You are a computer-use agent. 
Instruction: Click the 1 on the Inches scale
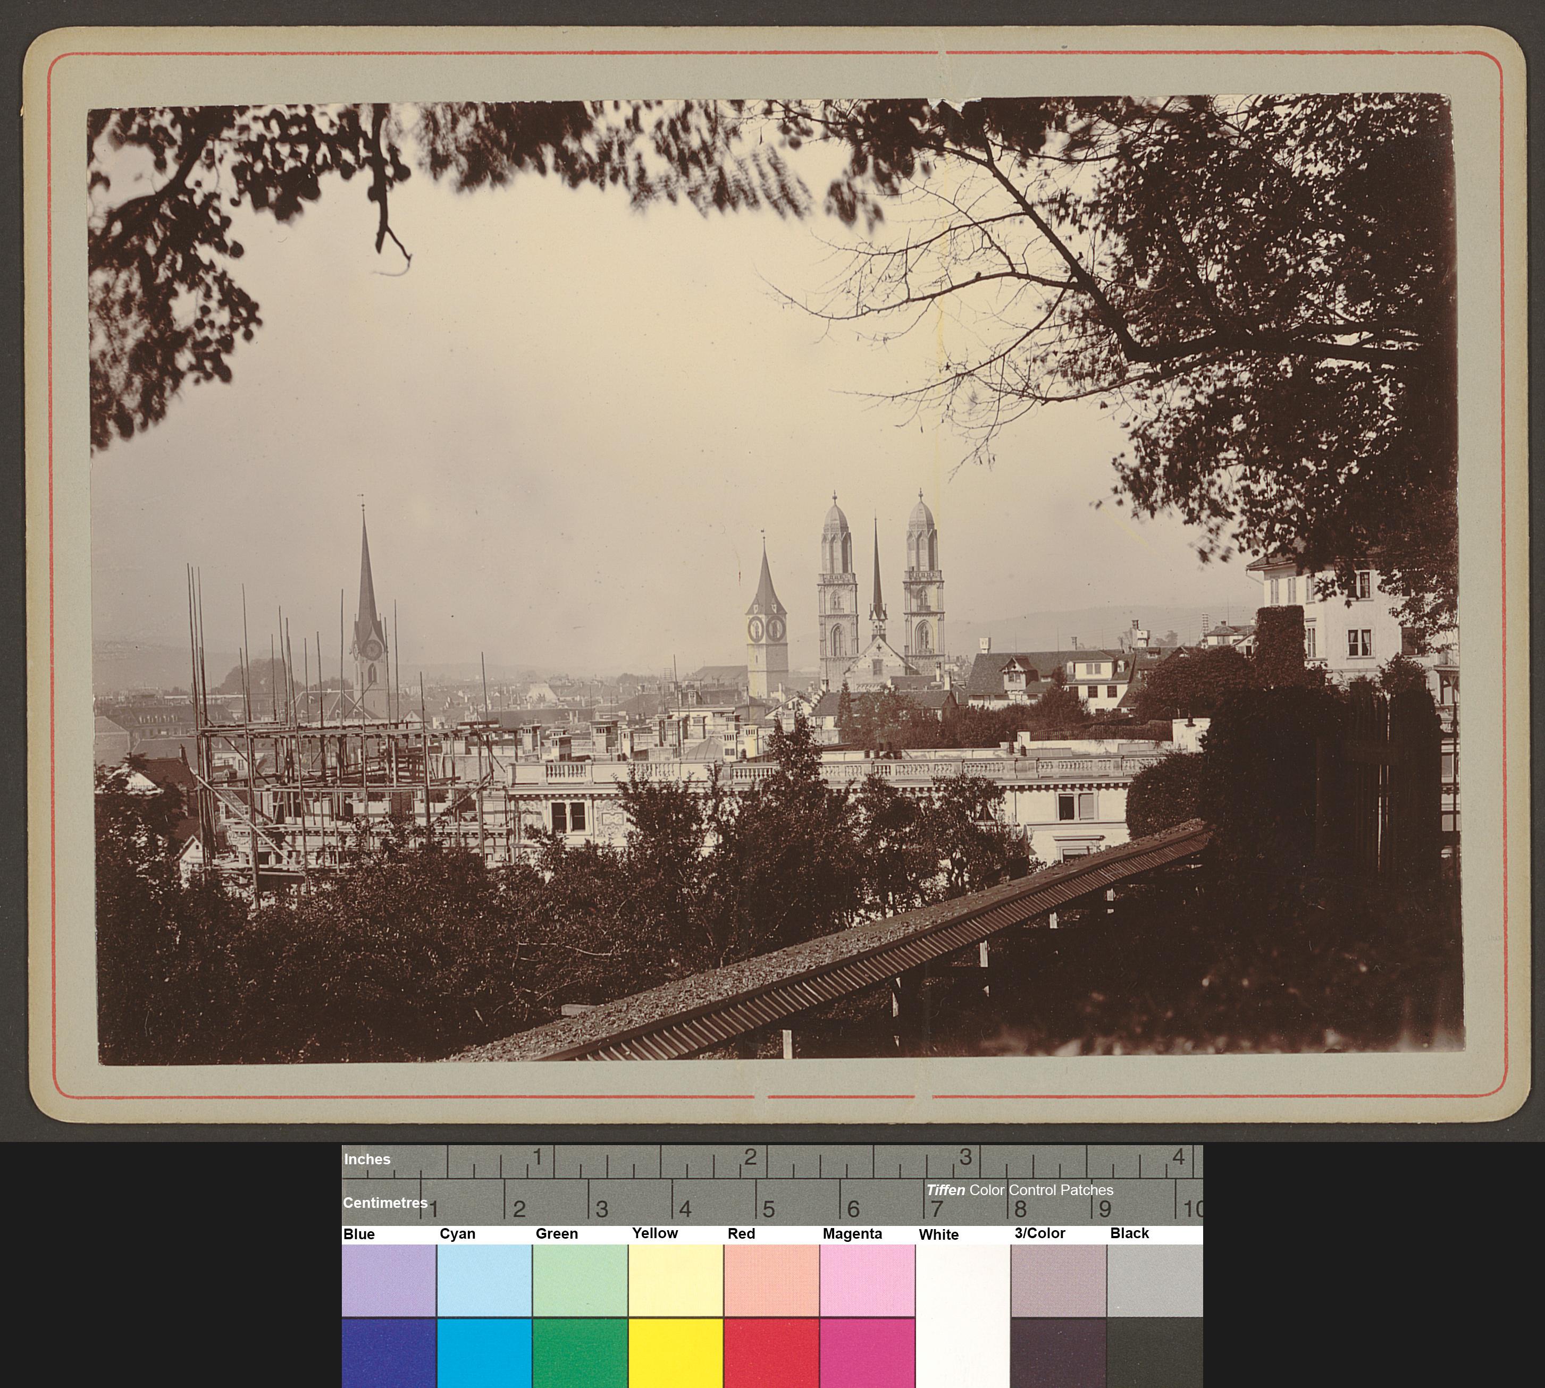[537, 1158]
